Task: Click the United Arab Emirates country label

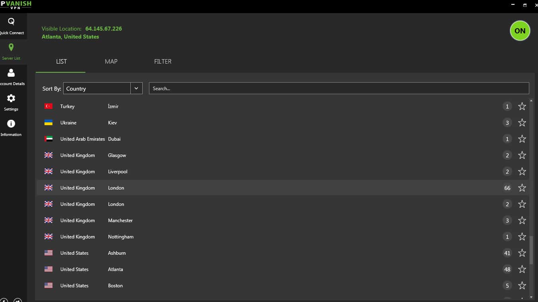Action: (x=83, y=139)
